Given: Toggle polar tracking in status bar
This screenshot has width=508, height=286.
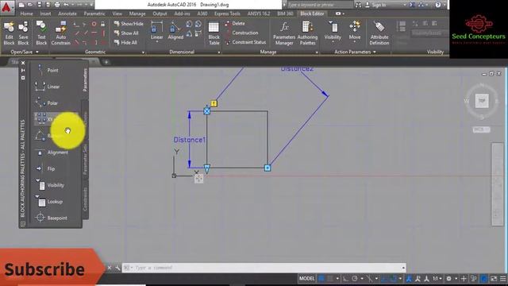Looking at the screenshot, I should point(355,279).
